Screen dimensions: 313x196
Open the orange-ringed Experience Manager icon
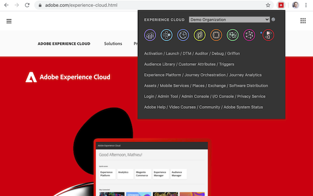click(x=216, y=35)
